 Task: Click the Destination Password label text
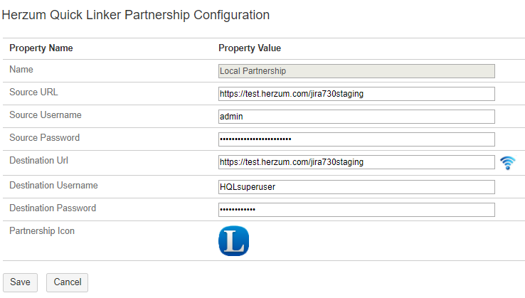53,208
